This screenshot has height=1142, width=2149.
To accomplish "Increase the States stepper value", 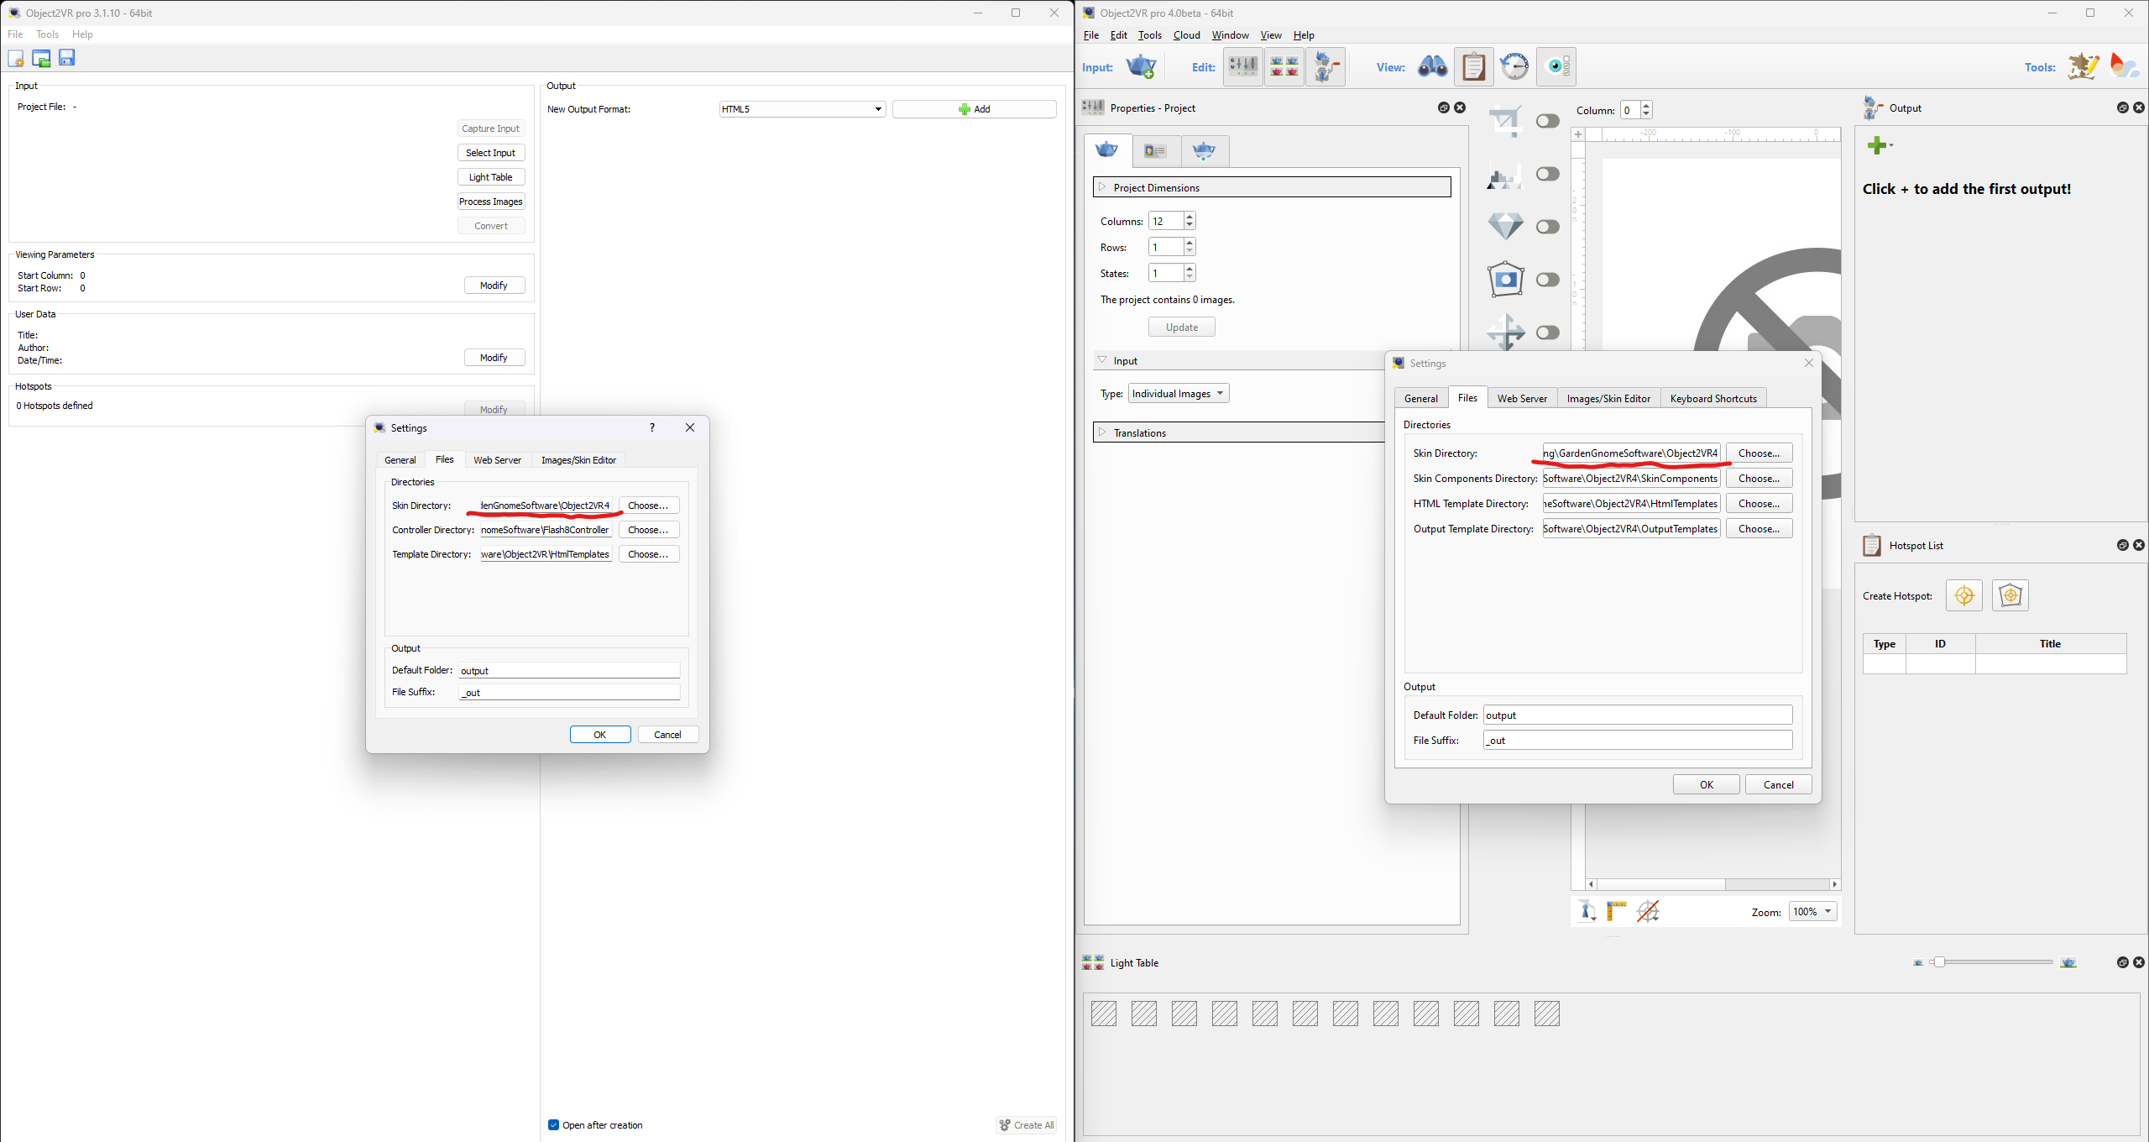I will pyautogui.click(x=1190, y=269).
